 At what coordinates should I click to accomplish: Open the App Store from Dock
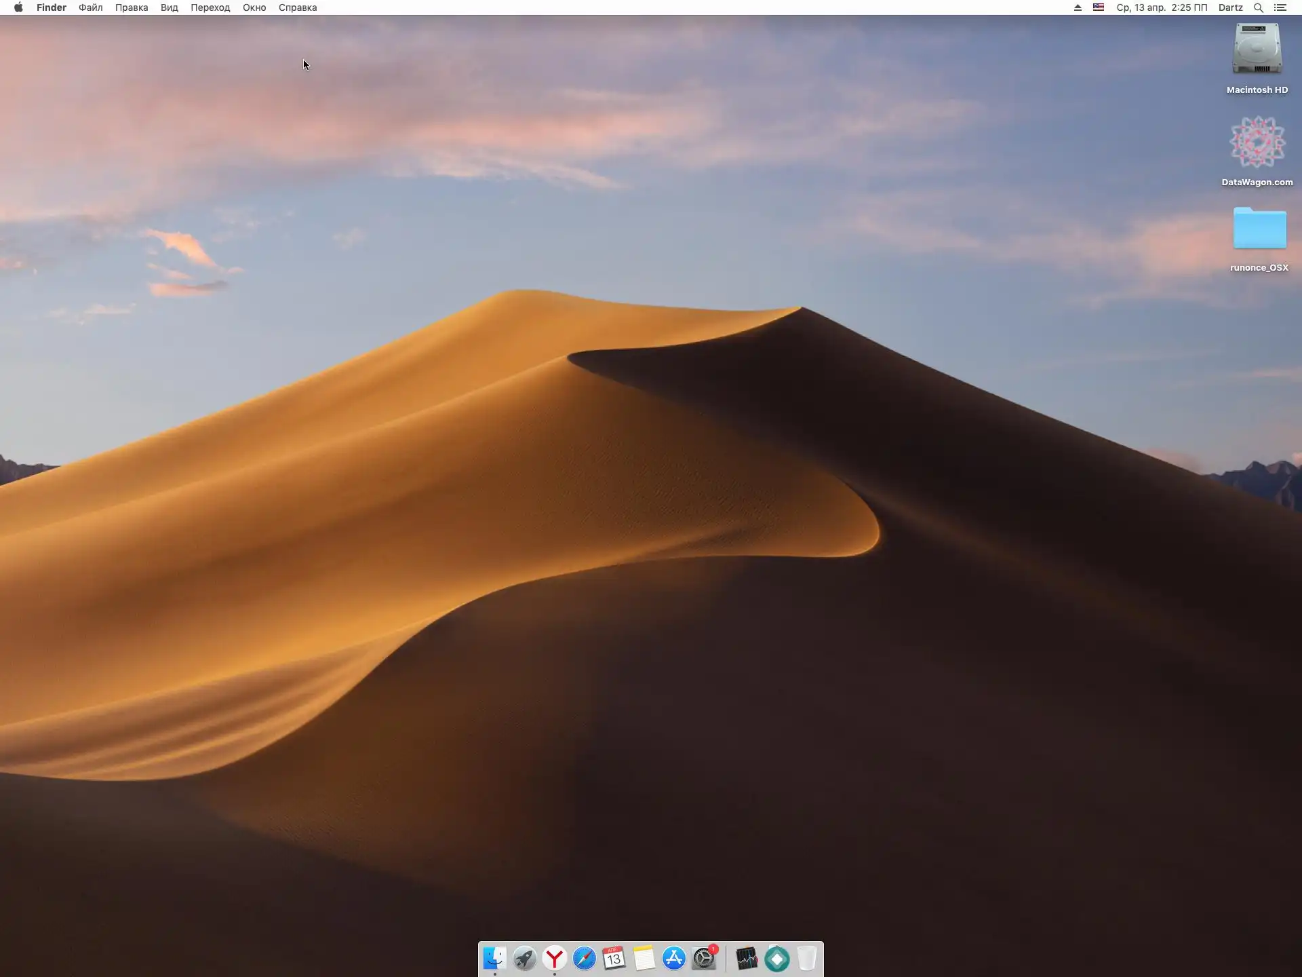click(674, 958)
